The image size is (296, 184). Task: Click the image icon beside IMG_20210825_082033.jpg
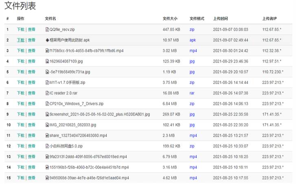(x=47, y=125)
